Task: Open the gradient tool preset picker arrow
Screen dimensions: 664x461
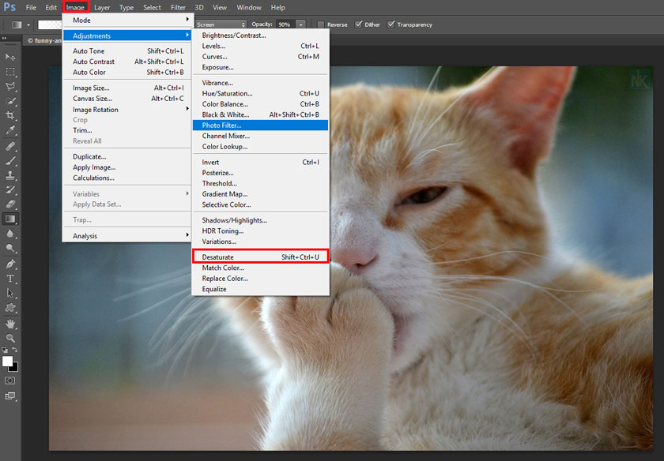Action: pyautogui.click(x=28, y=25)
